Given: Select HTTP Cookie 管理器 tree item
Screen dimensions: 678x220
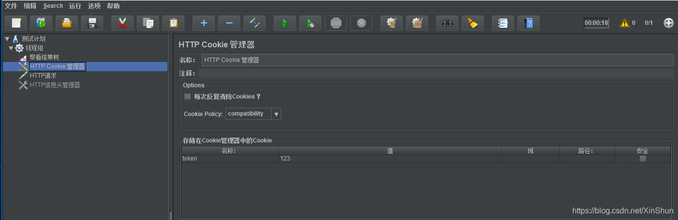Looking at the screenshot, I should click(x=57, y=66).
